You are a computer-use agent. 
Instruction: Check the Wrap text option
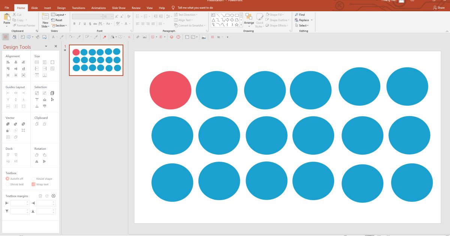(x=33, y=184)
